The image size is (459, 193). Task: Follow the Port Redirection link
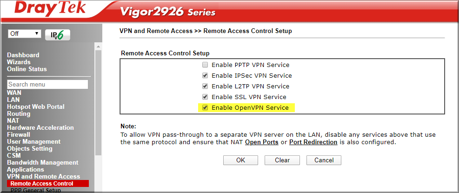[x=313, y=142]
